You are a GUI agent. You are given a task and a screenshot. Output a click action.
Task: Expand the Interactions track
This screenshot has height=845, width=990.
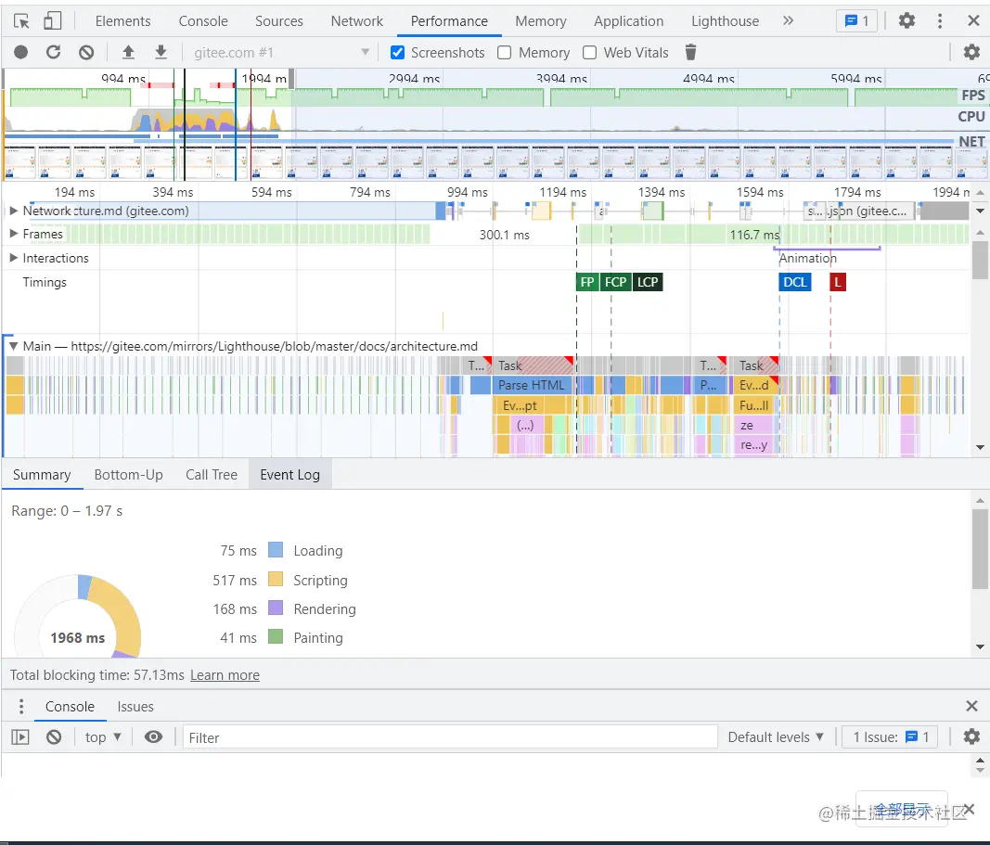[x=13, y=258]
